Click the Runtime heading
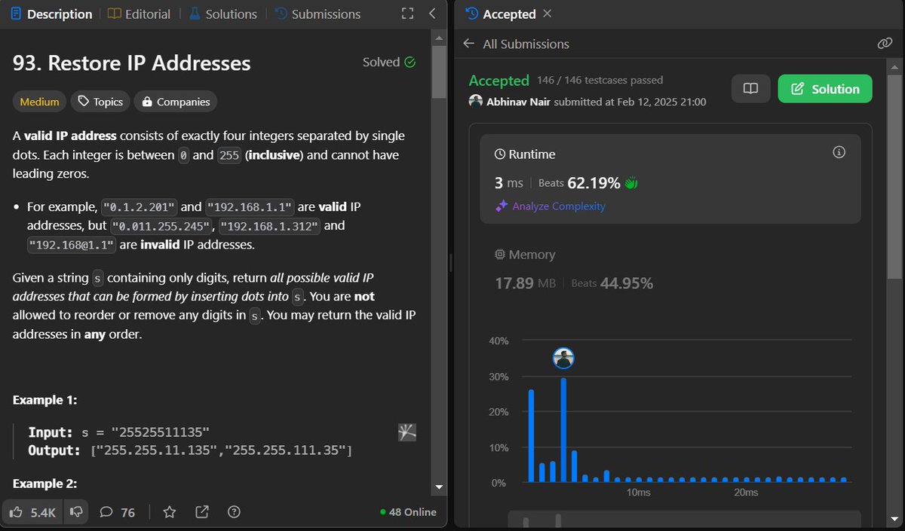 click(532, 154)
